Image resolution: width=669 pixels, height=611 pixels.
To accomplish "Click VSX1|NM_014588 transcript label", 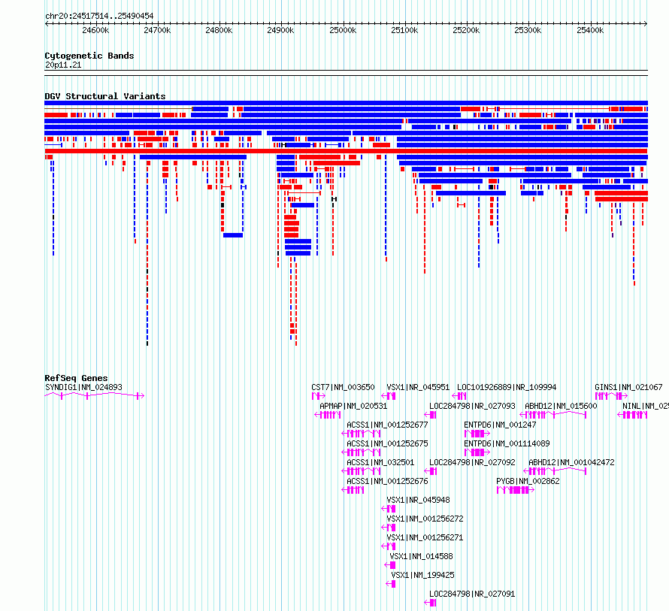I will tap(421, 556).
